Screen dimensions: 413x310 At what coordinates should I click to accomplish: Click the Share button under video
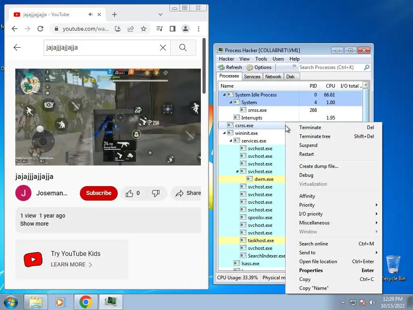186,193
